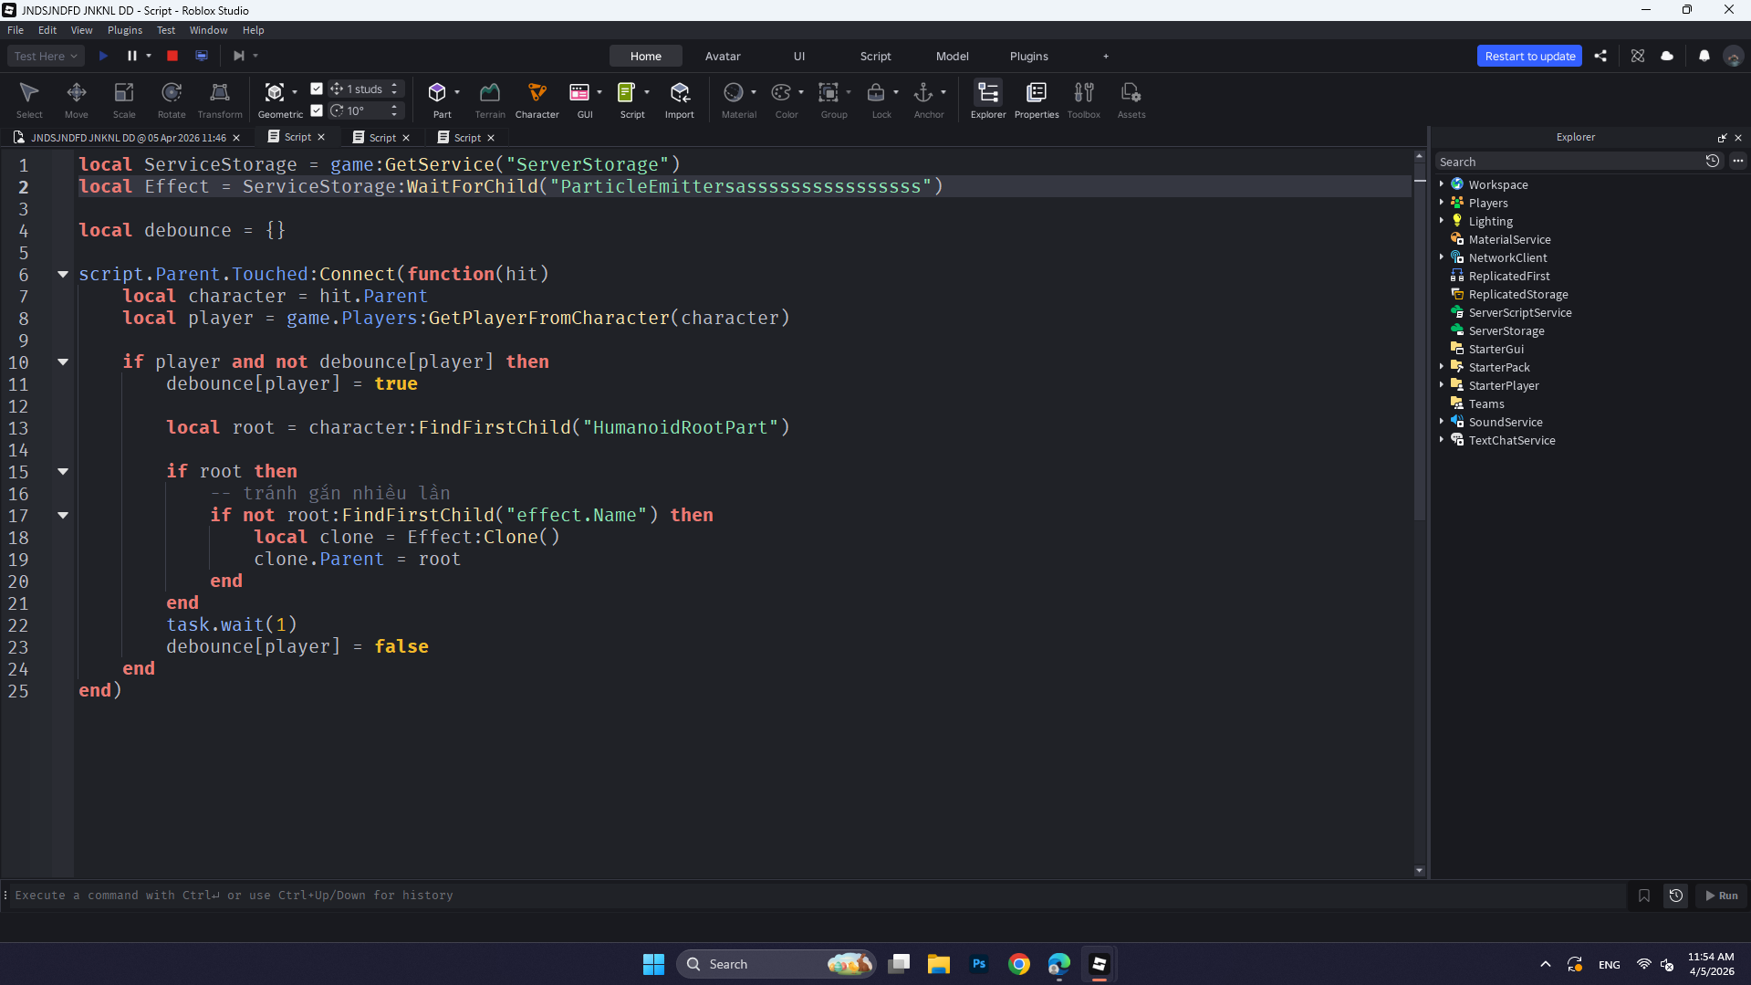The width and height of the screenshot is (1751, 985).
Task: Open the notifications bell
Action: coord(1704,56)
